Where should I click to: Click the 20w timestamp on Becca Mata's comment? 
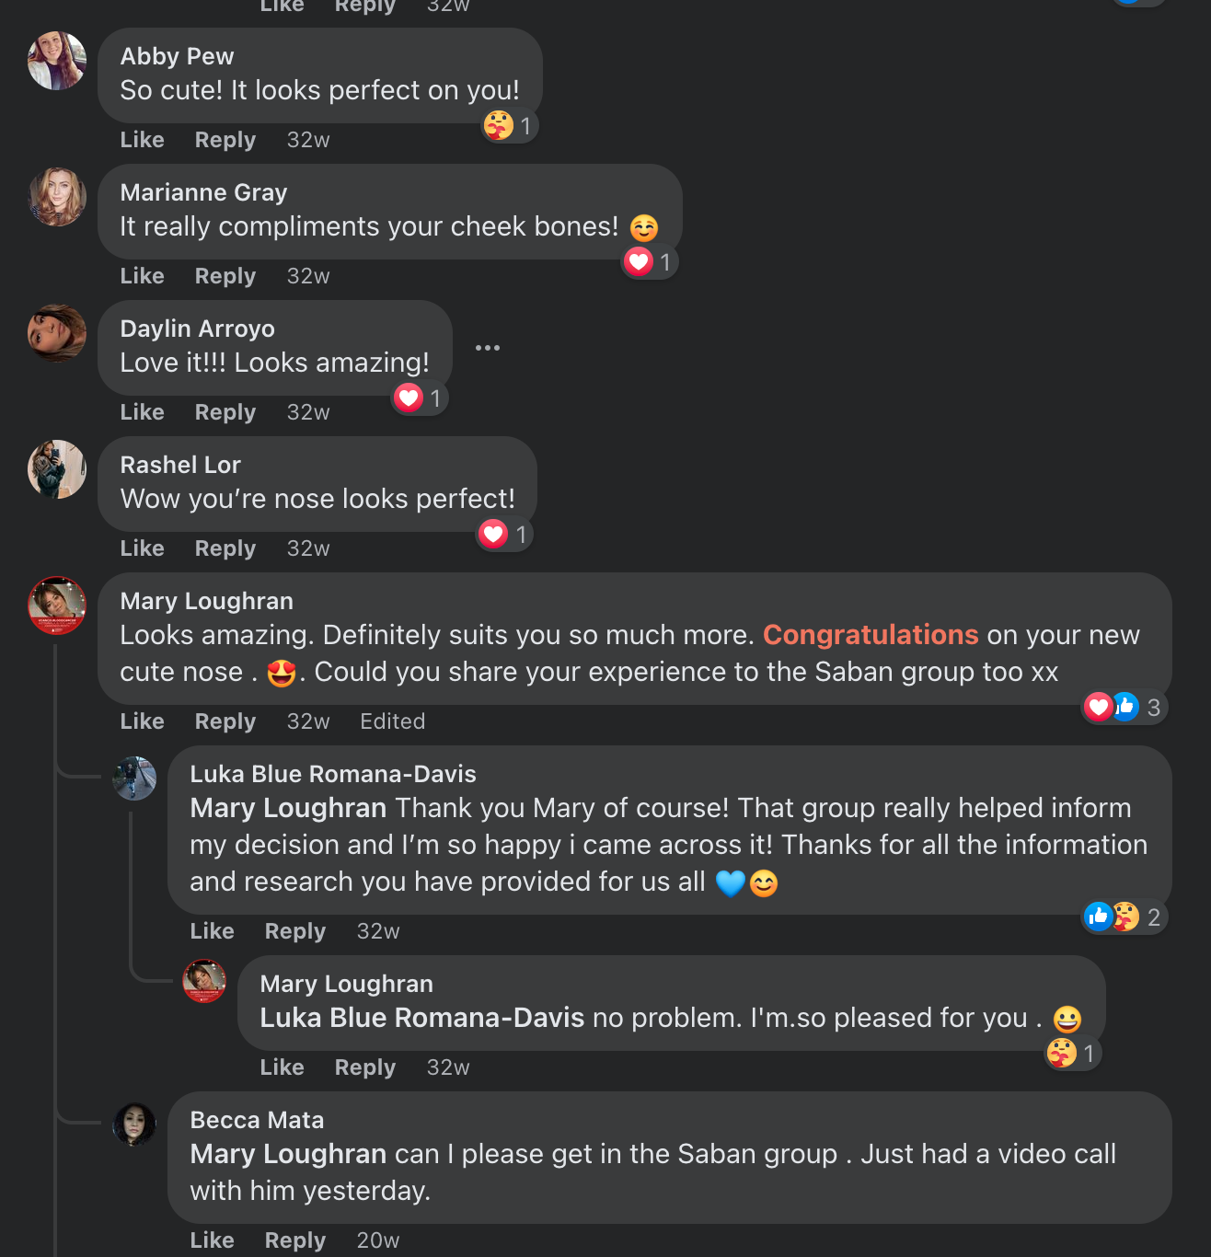point(378,1240)
